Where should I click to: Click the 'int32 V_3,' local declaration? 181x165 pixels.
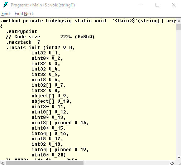pyautogui.click(x=46, y=64)
